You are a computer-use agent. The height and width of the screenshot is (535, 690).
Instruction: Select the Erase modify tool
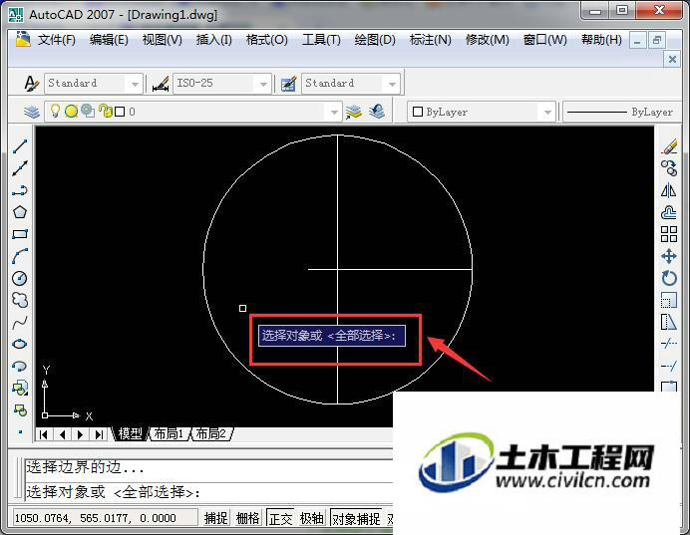tap(669, 146)
